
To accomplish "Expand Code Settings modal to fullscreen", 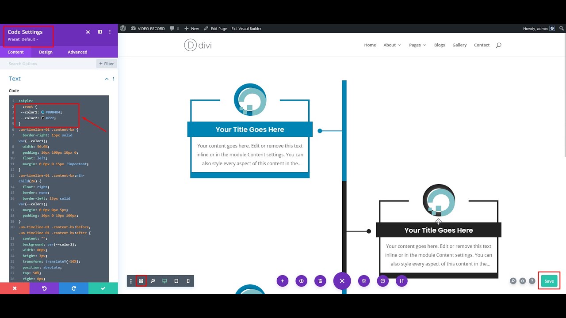I will [88, 32].
